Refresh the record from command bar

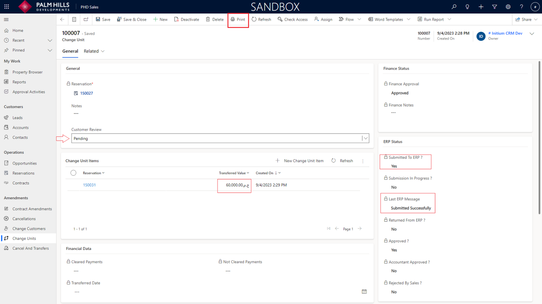coord(261,19)
